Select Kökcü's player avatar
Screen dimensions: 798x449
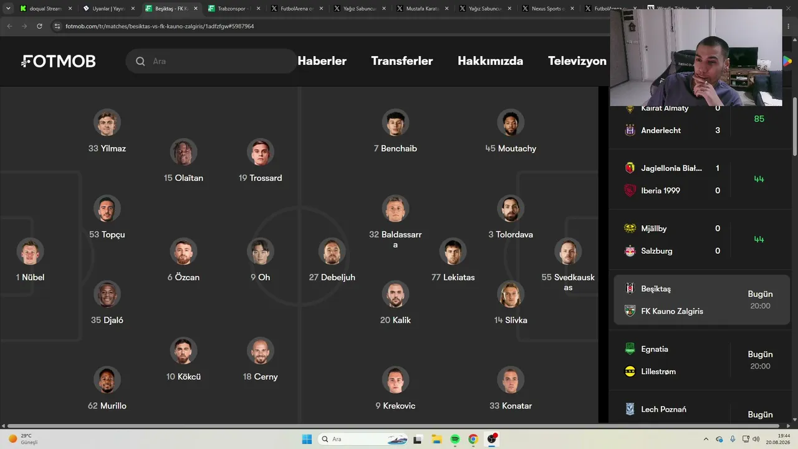point(183,351)
